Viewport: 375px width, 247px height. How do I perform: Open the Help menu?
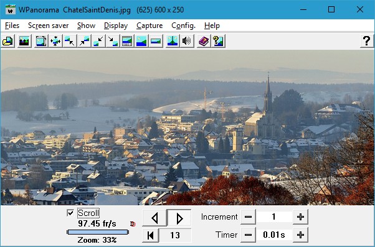tap(212, 26)
